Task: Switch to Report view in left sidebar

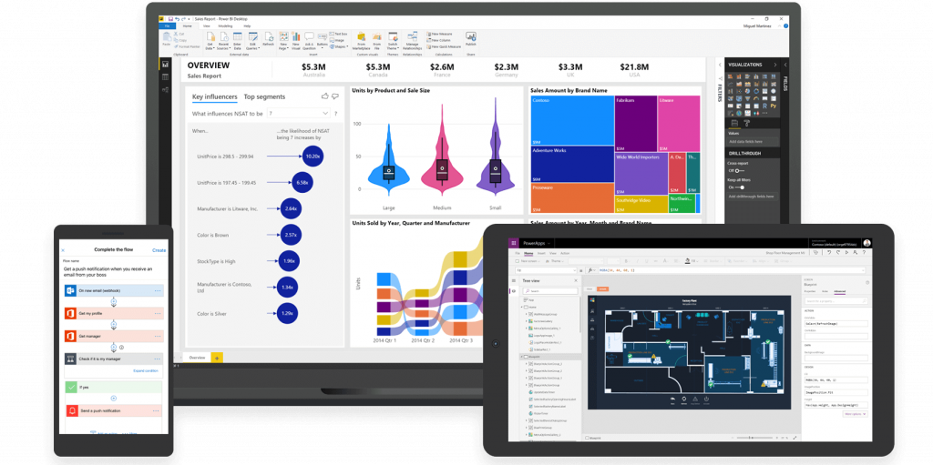Action: pyautogui.click(x=166, y=65)
